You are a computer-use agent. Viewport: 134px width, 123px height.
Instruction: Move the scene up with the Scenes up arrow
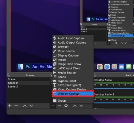click(x=25, y=106)
